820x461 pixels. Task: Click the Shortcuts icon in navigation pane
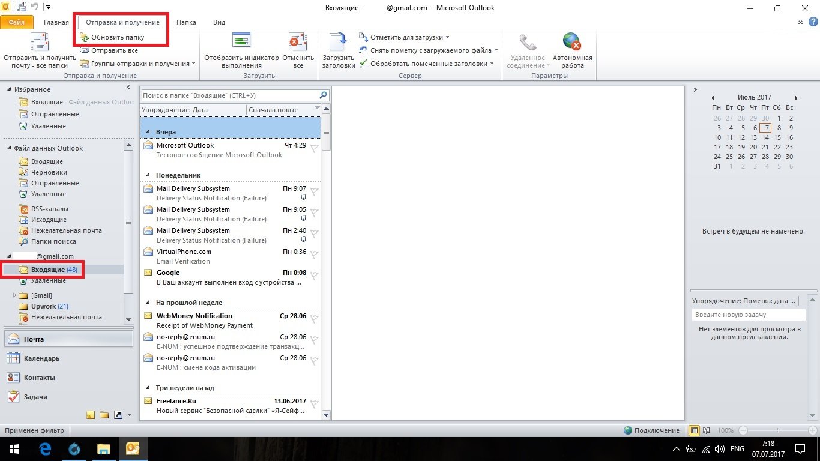[118, 415]
